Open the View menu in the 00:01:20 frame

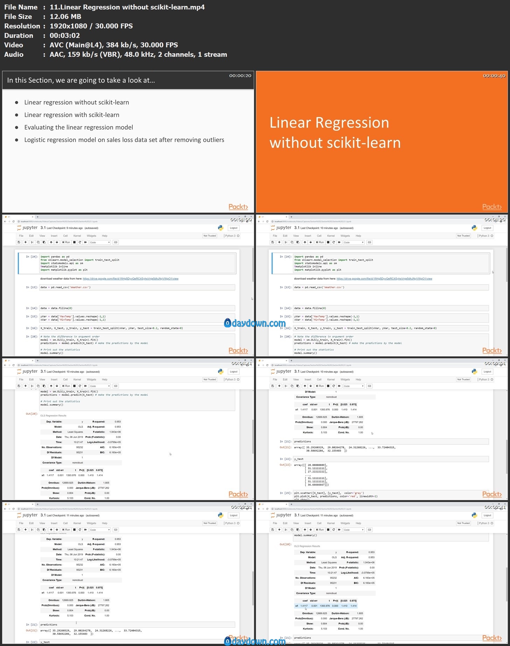pyautogui.click(x=296, y=236)
